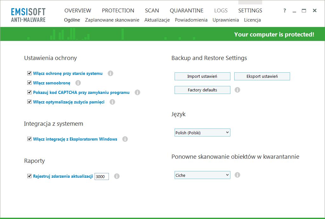Screen dimensions: 325x219
Task: Uncheck the Włącz samoobronę checkbox
Action: coord(30,83)
